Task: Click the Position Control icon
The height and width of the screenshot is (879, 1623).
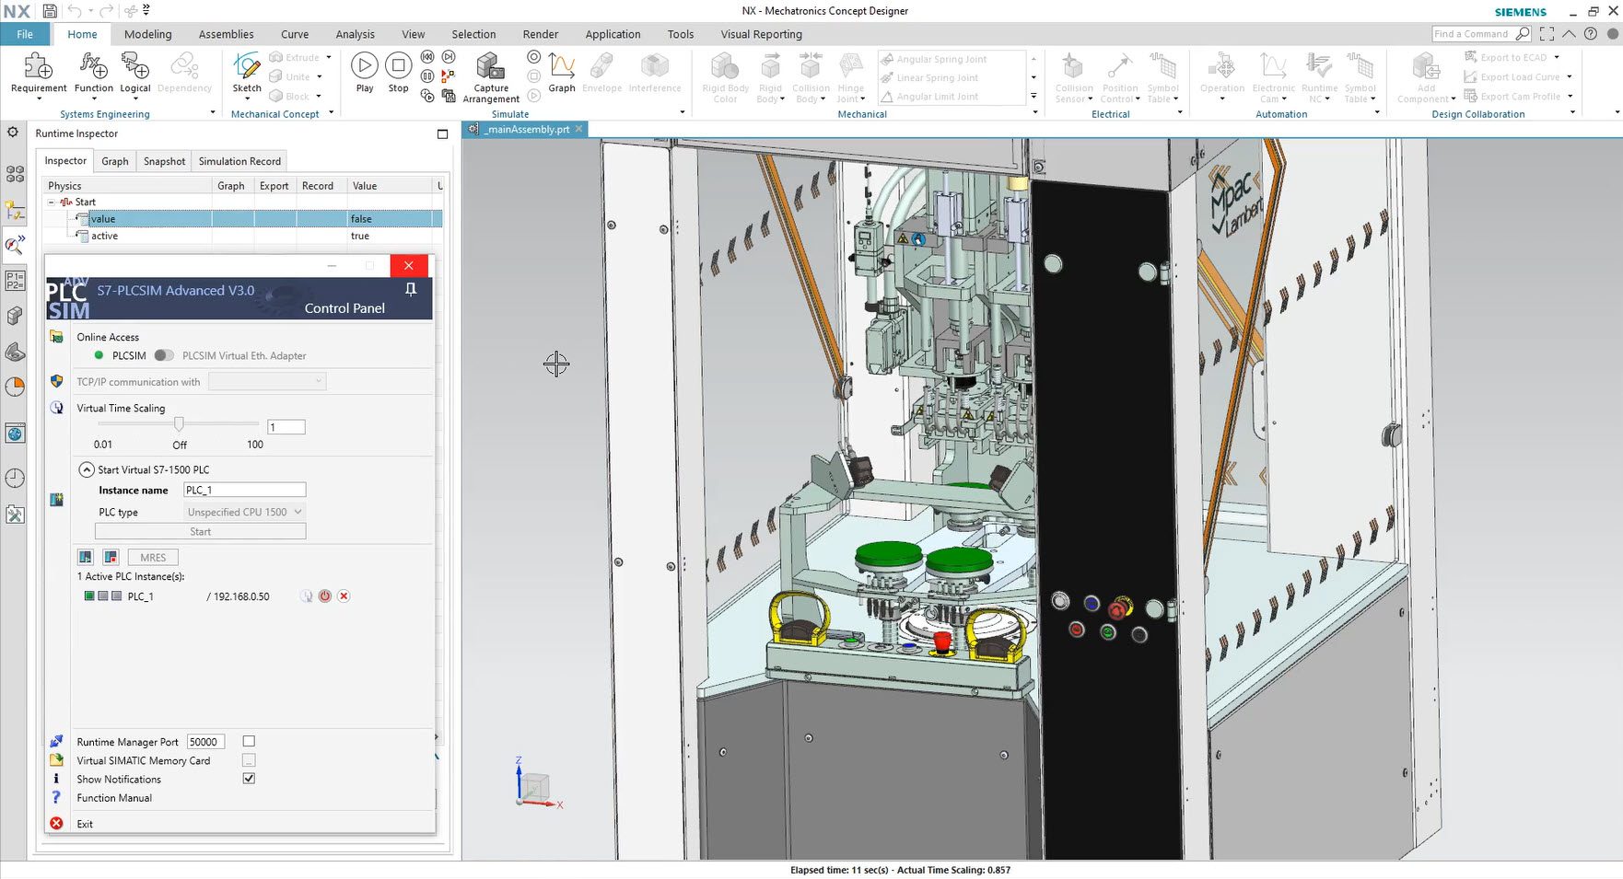Action: [1119, 66]
